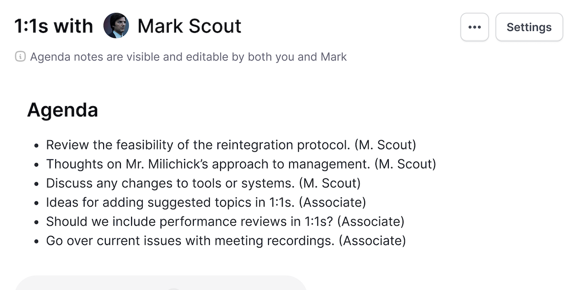Image resolution: width=580 pixels, height=290 pixels.
Task: Click "(Associate)" on the meeting recordings line
Action: pyautogui.click(x=372, y=240)
